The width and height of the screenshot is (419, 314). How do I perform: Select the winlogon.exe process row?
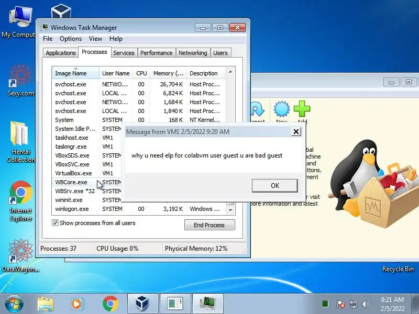(139, 209)
